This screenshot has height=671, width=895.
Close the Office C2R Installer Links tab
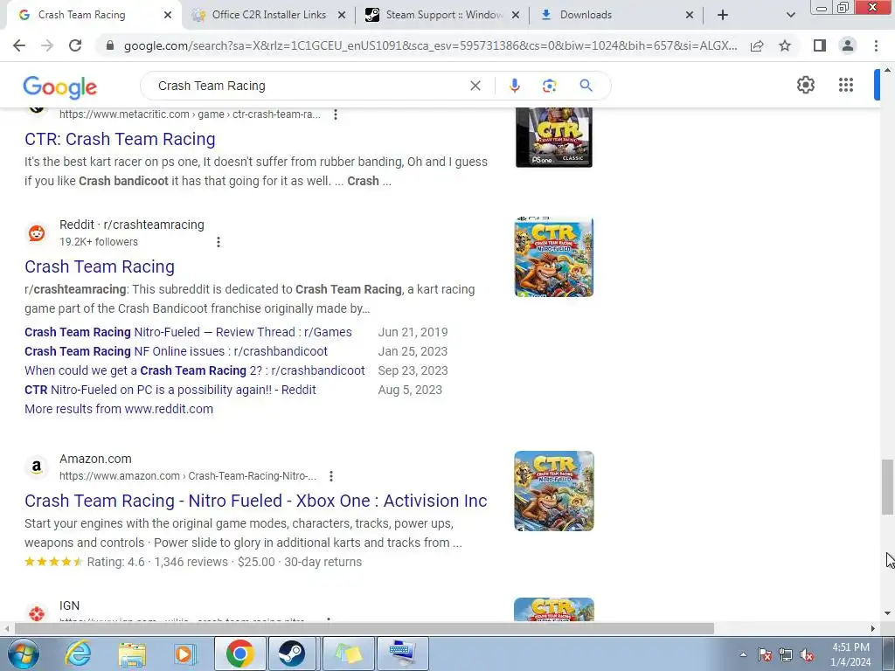pos(342,16)
